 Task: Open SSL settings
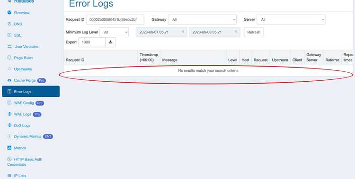(x=18, y=35)
